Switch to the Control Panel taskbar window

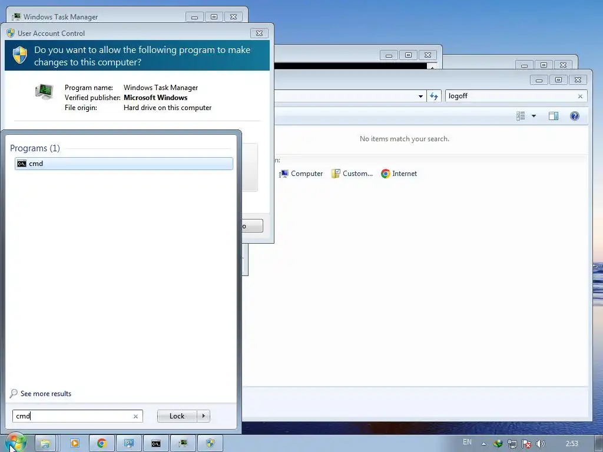point(129,444)
